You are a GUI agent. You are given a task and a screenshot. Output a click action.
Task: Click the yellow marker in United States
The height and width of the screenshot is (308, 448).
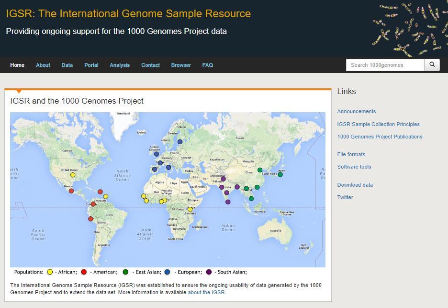[73, 175]
